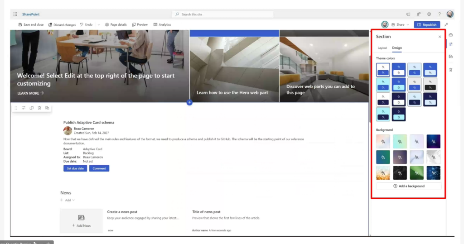Open the app launcher waffle icon
The image size is (464, 244).
15,14
